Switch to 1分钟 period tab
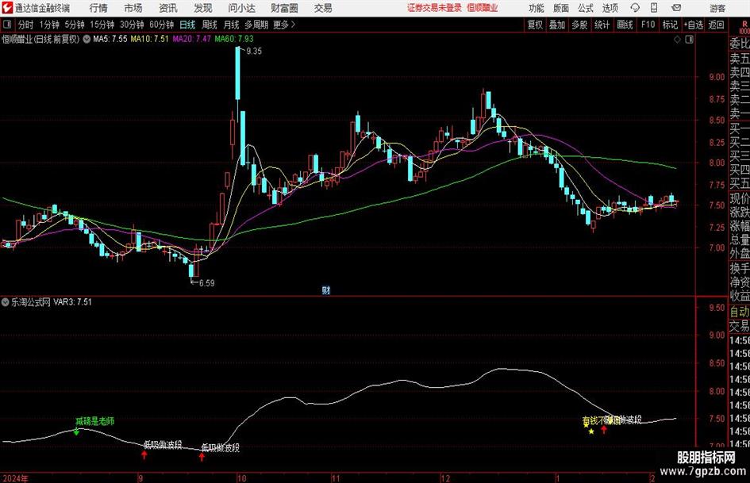Image resolution: width=750 pixels, height=483 pixels. (49, 25)
